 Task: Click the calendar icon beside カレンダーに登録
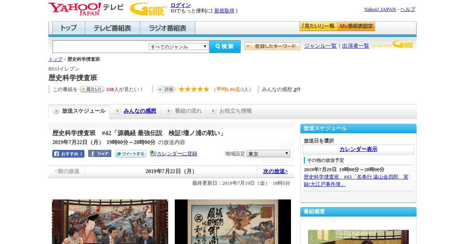tap(153, 153)
